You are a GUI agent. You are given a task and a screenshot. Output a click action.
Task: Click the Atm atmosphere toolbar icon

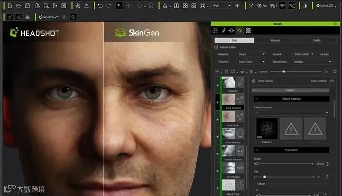click(262, 6)
